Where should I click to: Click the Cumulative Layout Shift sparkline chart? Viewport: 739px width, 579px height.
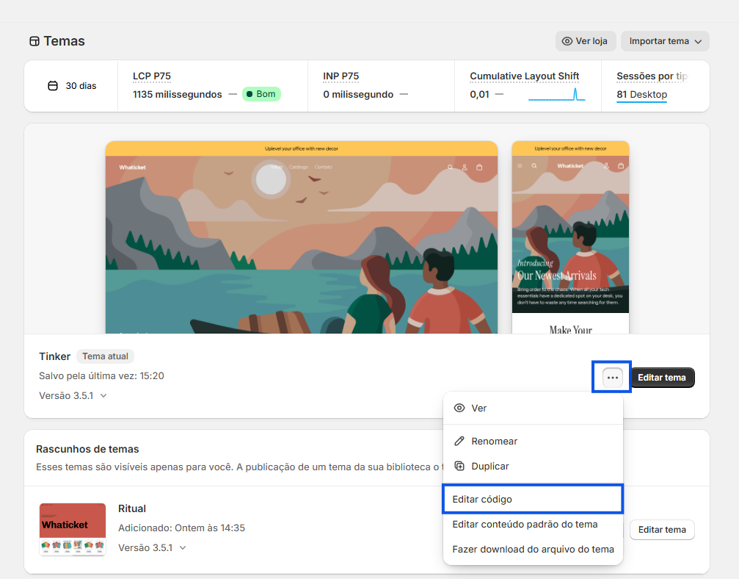[556, 94]
